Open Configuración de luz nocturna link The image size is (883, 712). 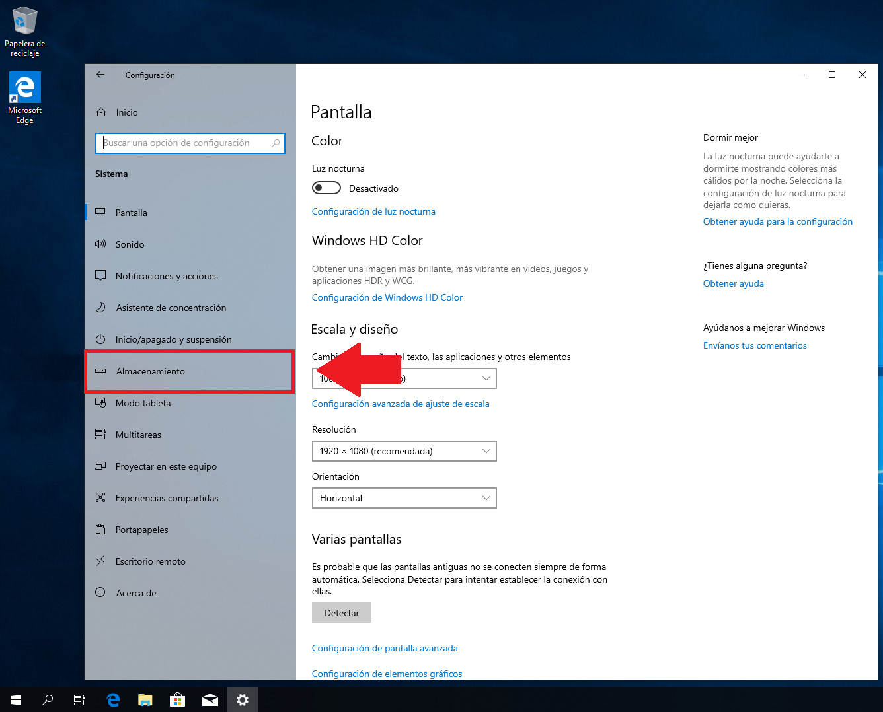pos(373,211)
